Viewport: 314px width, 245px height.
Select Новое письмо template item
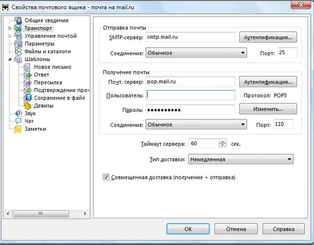coord(52,67)
